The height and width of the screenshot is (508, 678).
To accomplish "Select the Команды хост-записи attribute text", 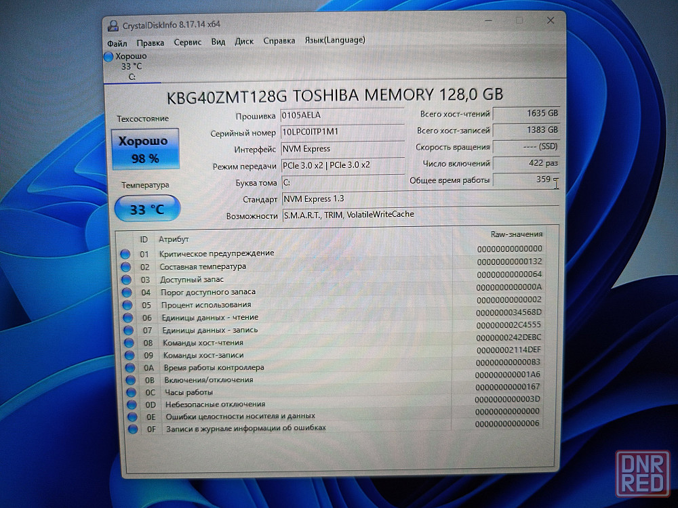I will [203, 355].
